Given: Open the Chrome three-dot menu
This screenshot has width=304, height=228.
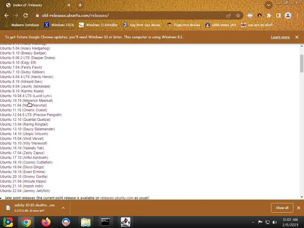Looking at the screenshot, I should (x=297, y=15).
